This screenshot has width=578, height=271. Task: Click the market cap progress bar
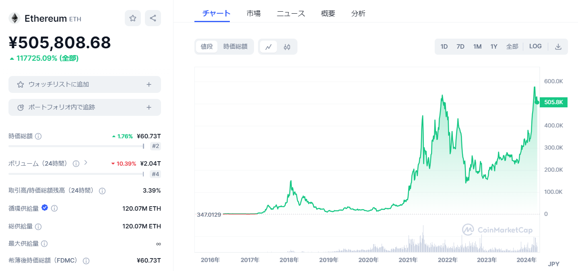(x=76, y=146)
